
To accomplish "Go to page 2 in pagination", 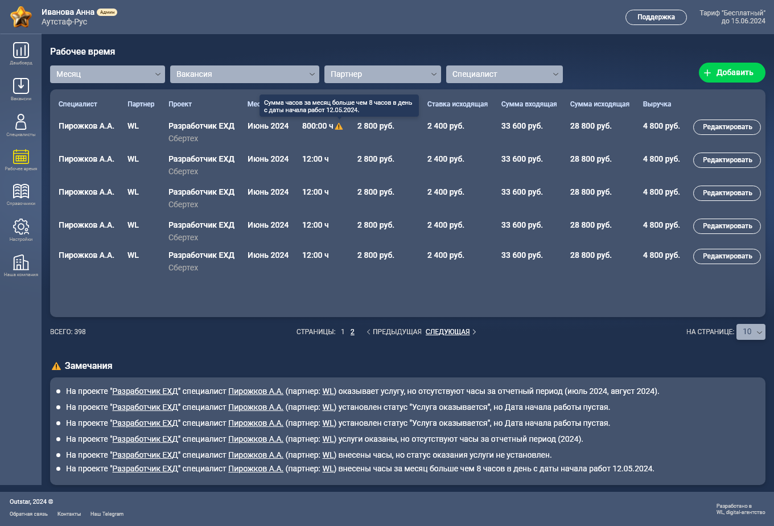I will (352, 332).
